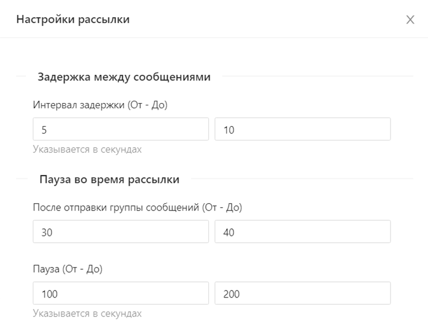
Task: Focus the Пауза 'From' field containing 100
Action: click(x=121, y=293)
